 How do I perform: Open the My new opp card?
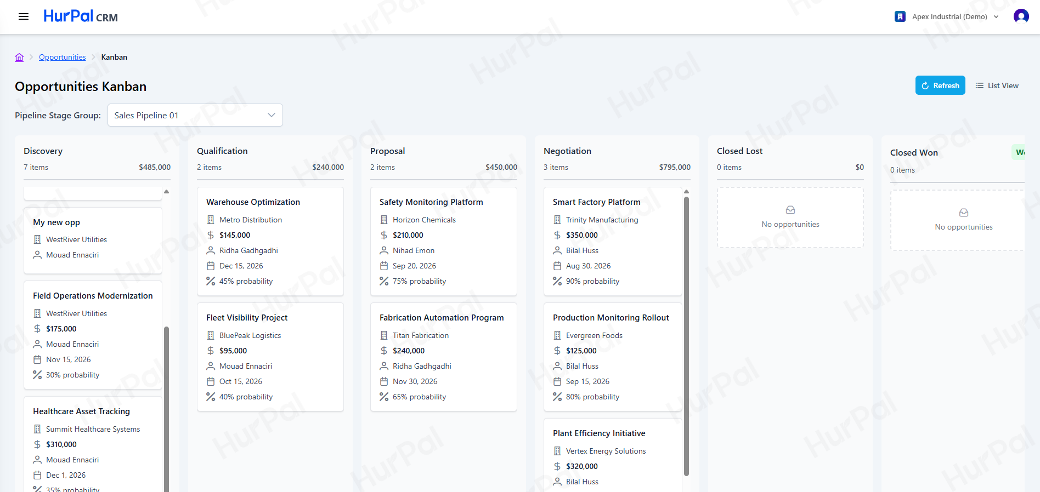tap(93, 240)
